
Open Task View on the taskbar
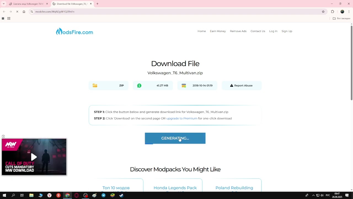coord(22,195)
